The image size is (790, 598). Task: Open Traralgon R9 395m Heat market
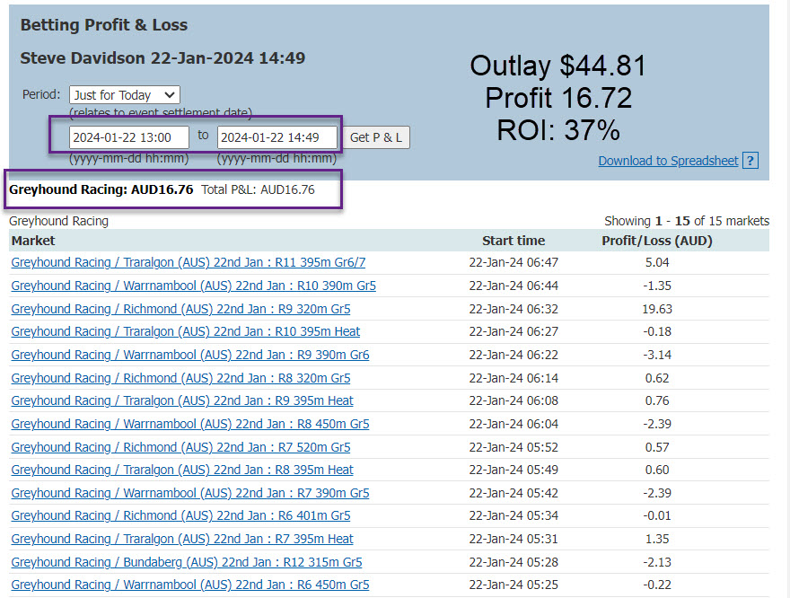tap(182, 400)
